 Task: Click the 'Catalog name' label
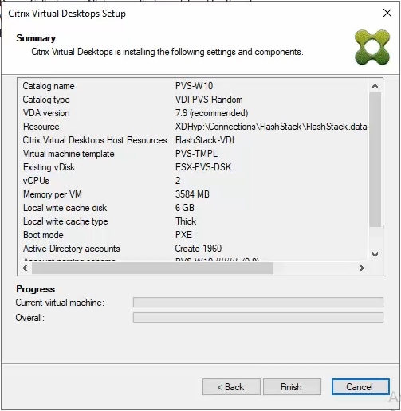(x=49, y=86)
